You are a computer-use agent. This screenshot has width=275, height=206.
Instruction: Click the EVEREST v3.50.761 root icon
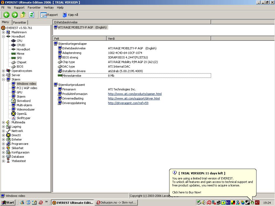[x=3, y=28]
